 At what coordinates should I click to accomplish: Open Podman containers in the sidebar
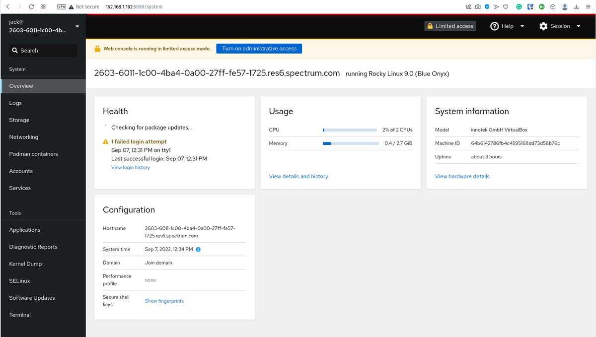click(33, 154)
